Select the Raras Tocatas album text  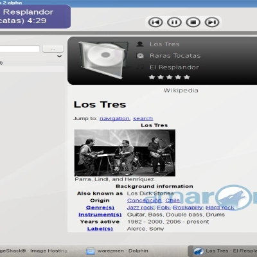coord(175,56)
